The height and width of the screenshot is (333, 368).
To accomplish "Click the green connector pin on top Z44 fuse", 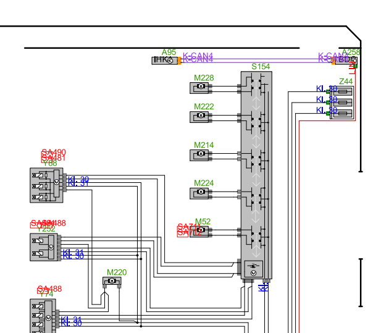I will (328, 92).
